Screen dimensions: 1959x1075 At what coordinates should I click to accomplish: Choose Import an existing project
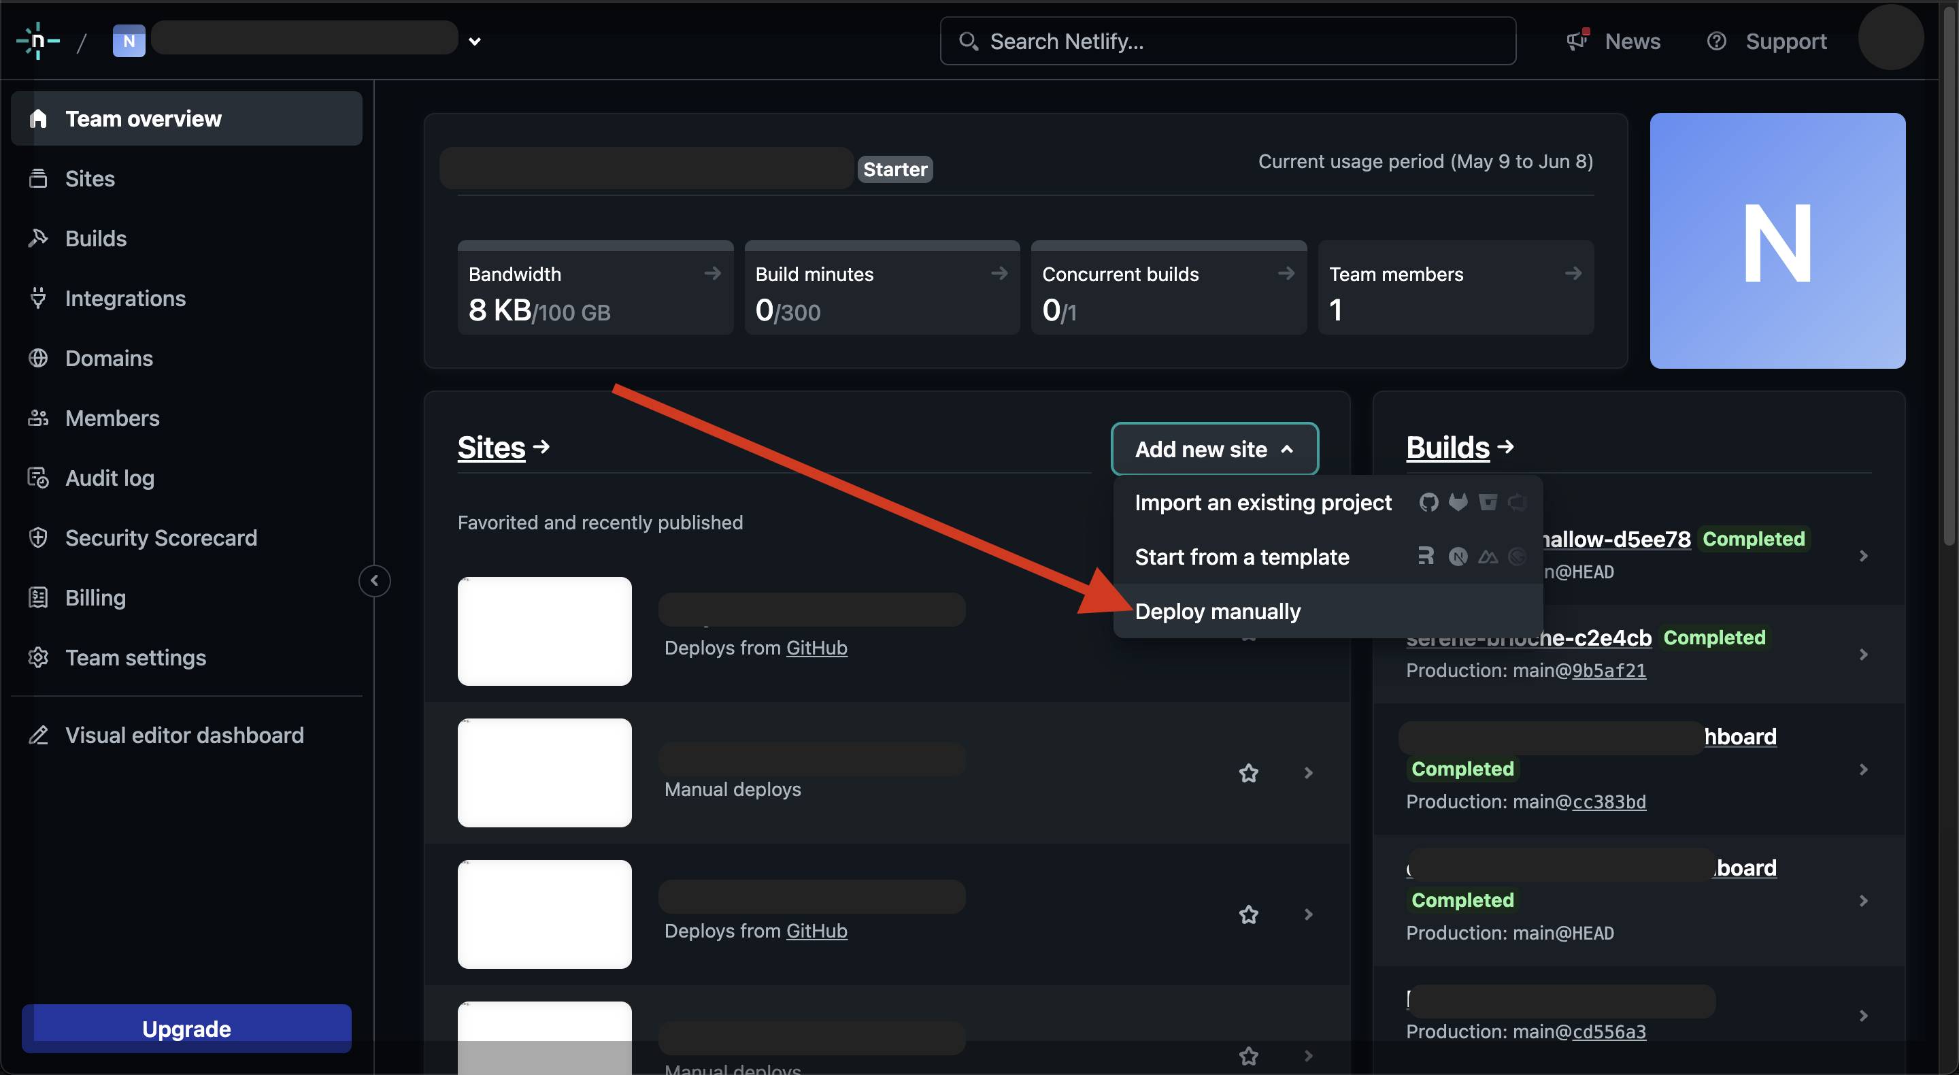(x=1327, y=502)
